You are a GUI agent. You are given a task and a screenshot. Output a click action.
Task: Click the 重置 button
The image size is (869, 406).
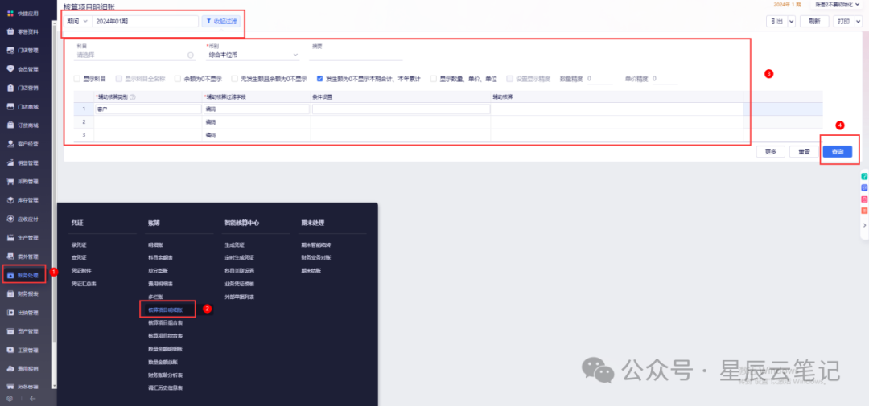tap(804, 151)
